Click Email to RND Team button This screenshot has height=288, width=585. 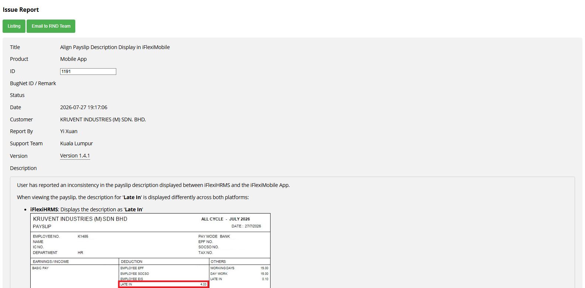(x=51, y=26)
